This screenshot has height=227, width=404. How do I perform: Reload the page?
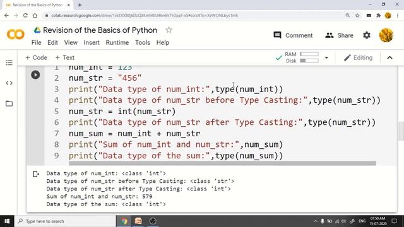pos(25,15)
